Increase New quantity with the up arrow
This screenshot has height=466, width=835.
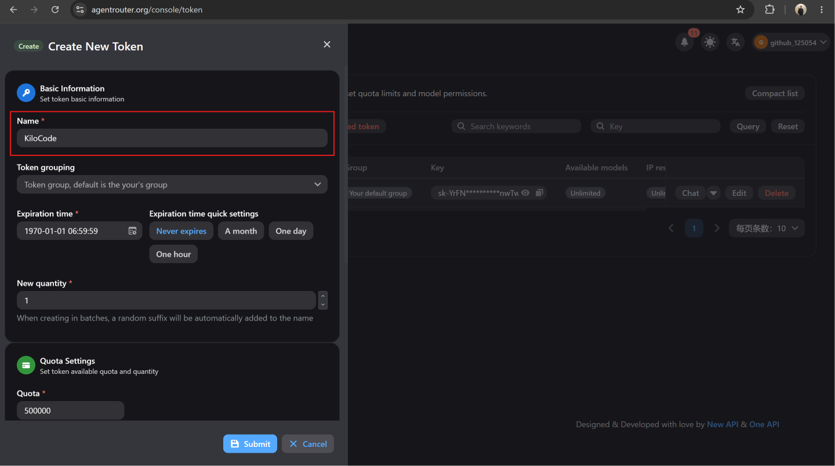point(323,296)
